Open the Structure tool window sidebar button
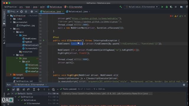Screen dimensions: 189x106 (x=4, y=36)
